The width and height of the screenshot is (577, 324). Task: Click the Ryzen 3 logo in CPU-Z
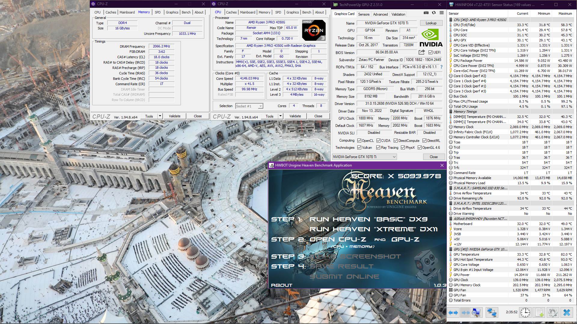[314, 30]
